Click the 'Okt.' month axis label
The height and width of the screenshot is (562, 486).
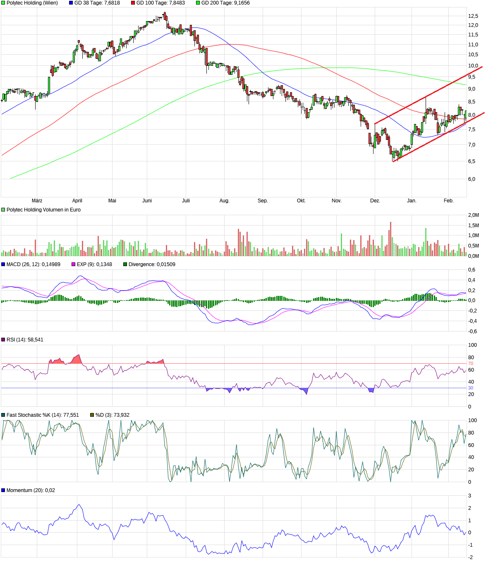[x=301, y=201]
